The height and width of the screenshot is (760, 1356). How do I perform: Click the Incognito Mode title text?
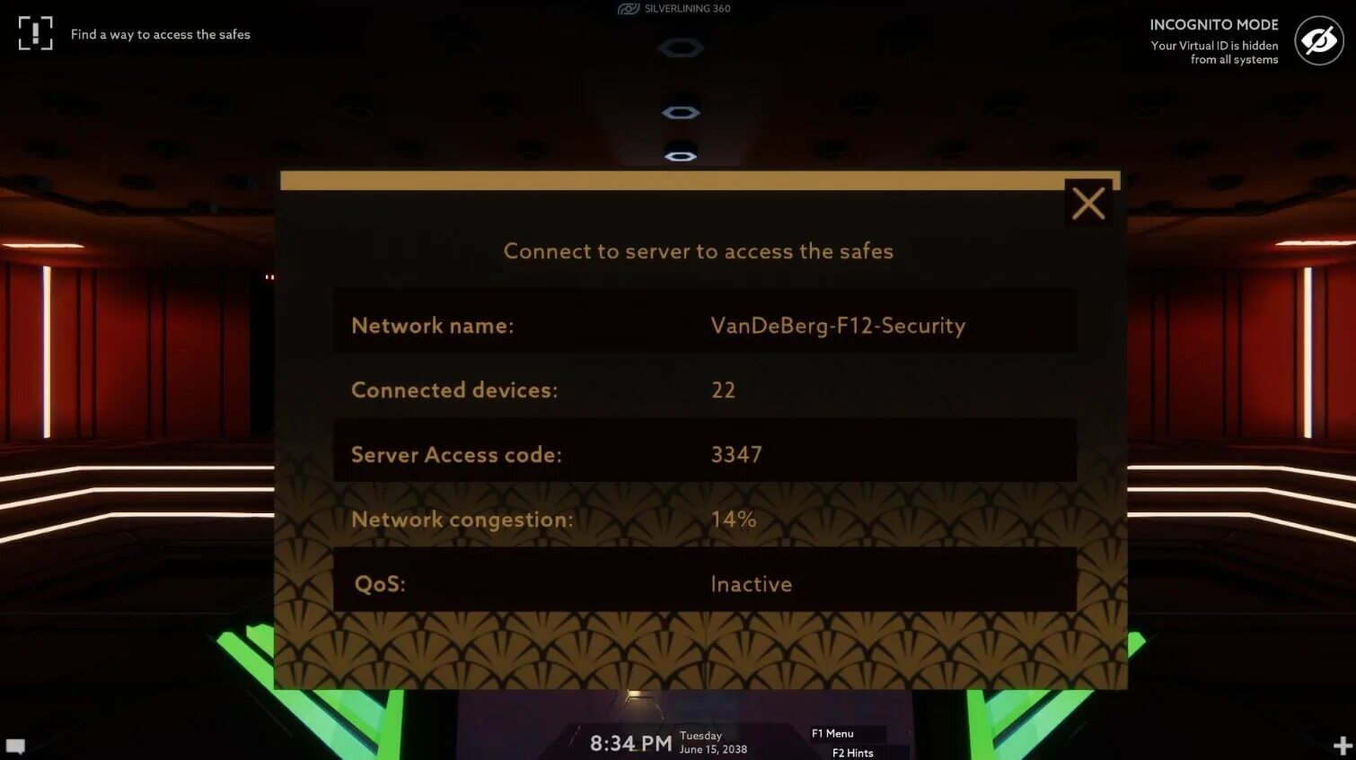click(x=1213, y=25)
